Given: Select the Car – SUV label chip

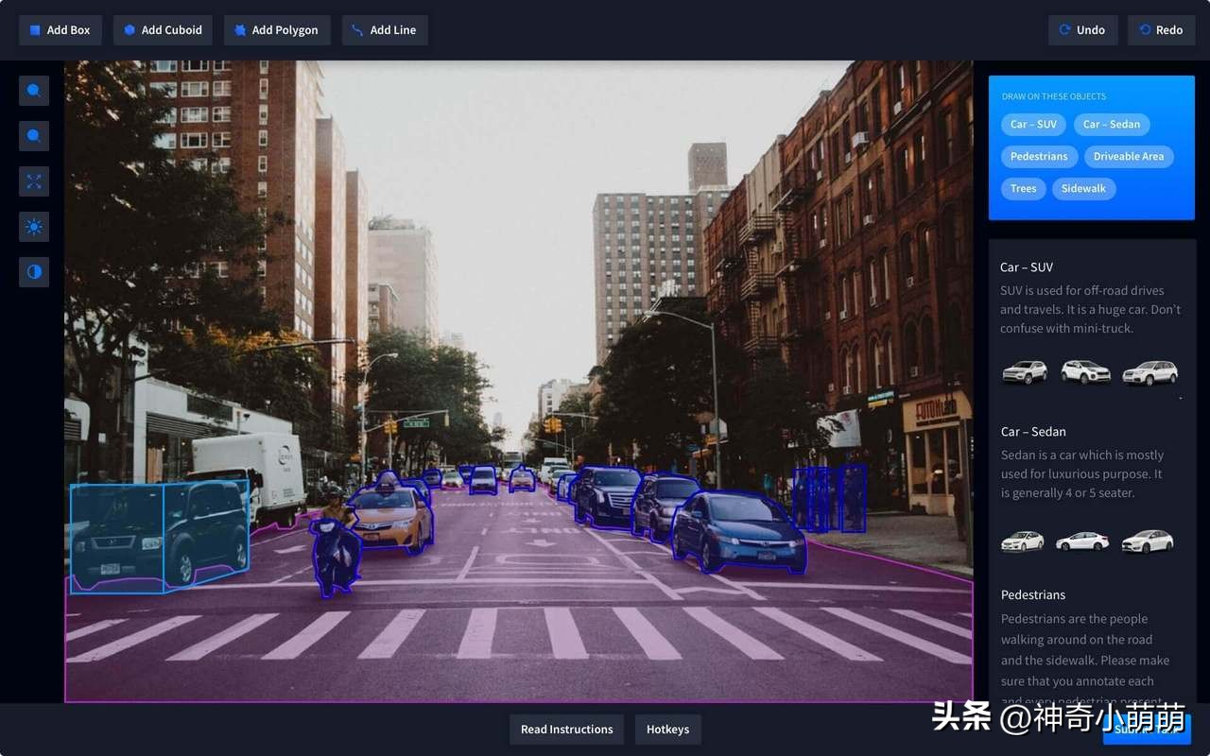Looking at the screenshot, I should pyautogui.click(x=1033, y=125).
